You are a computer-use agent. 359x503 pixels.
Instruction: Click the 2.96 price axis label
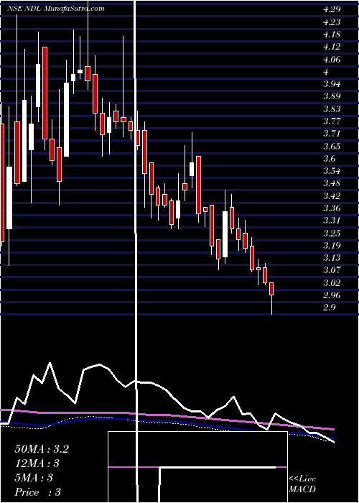click(332, 295)
